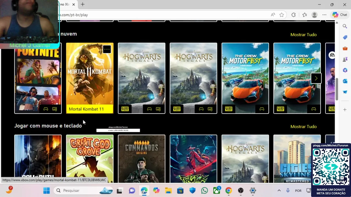The width and height of the screenshot is (351, 197).
Task: Open Edge Settings and more menu
Action: pos(324,15)
